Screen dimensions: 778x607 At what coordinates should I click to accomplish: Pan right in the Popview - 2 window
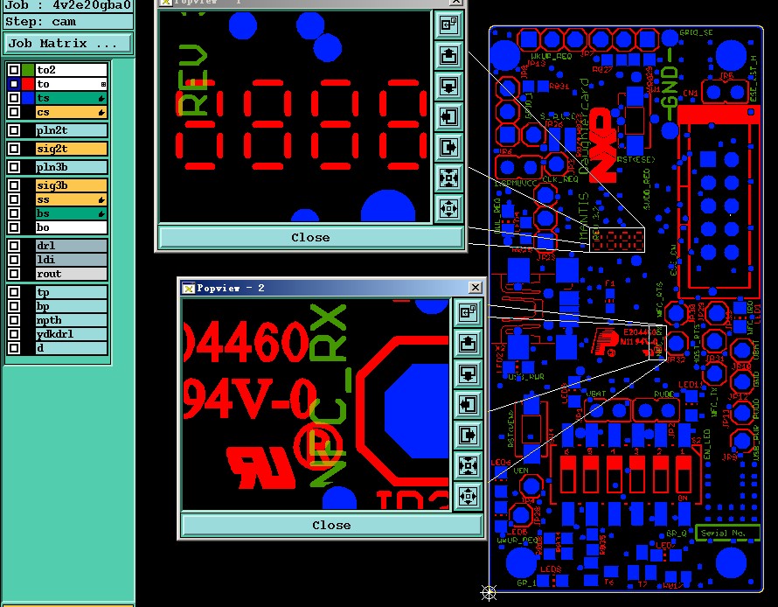(x=468, y=436)
